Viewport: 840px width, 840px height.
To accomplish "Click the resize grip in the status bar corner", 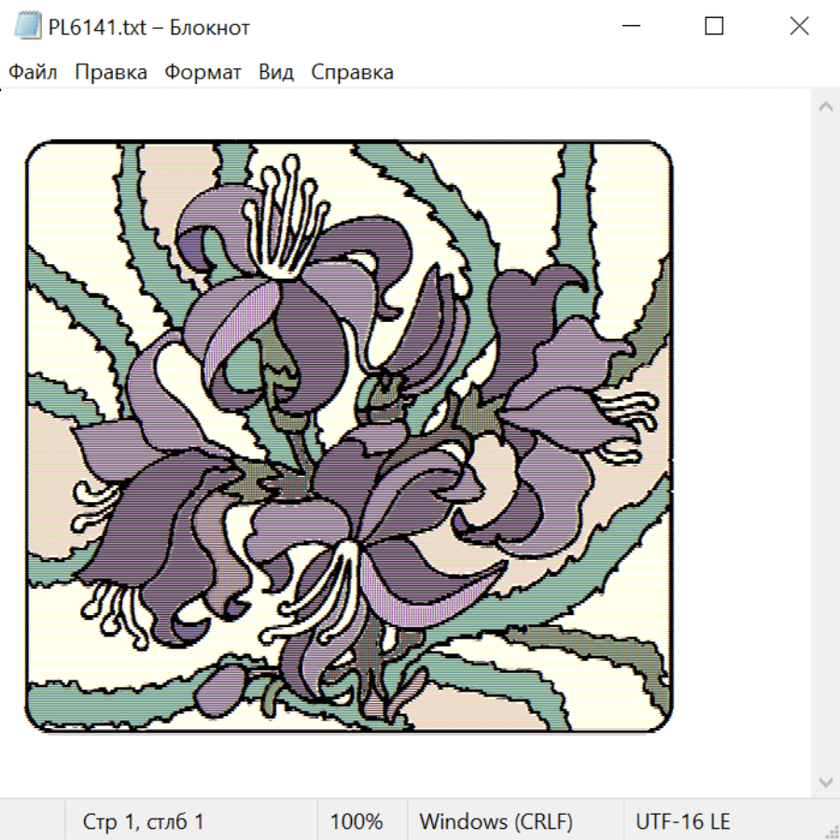I will pos(830,830).
